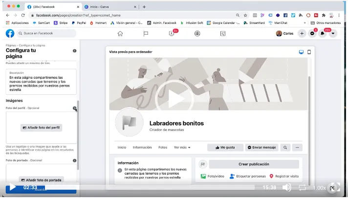Click the Facebook logo icon

pos(10,33)
